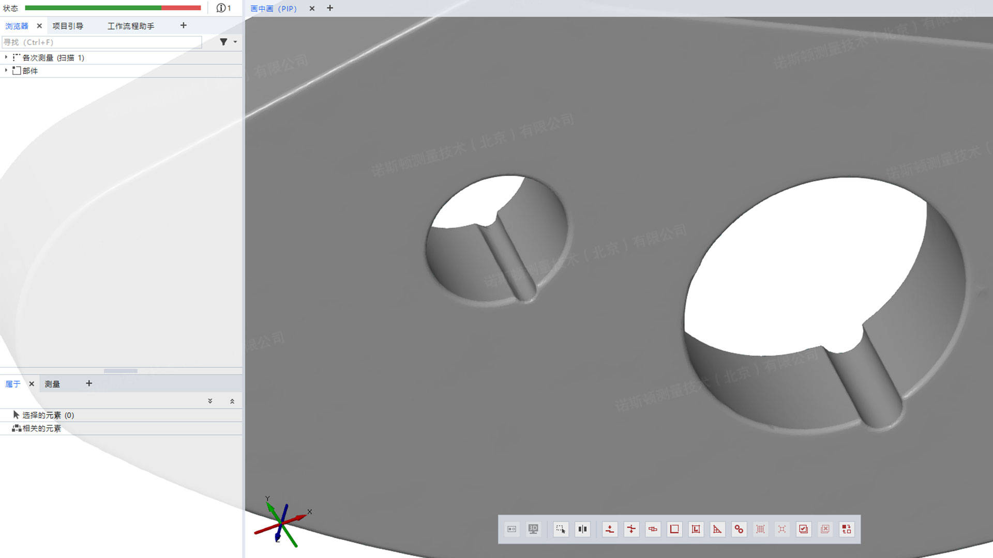Expand the 各次测量 (扫描 1) tree node
The height and width of the screenshot is (558, 993).
pos(6,57)
